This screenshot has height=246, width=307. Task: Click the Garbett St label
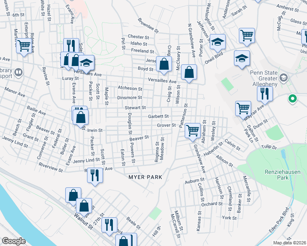pos(158,116)
